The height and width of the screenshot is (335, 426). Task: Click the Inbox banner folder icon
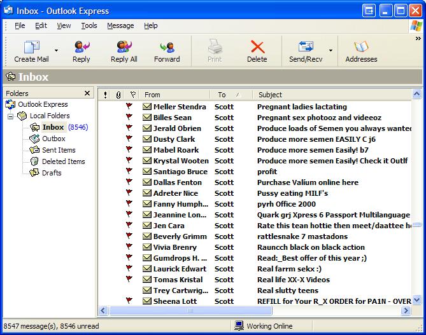(11, 77)
